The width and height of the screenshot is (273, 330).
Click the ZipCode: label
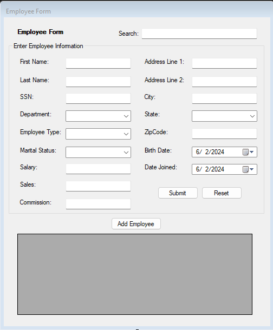point(156,132)
